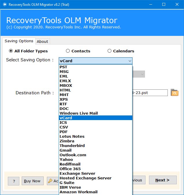Select CSV from the list

point(95,127)
